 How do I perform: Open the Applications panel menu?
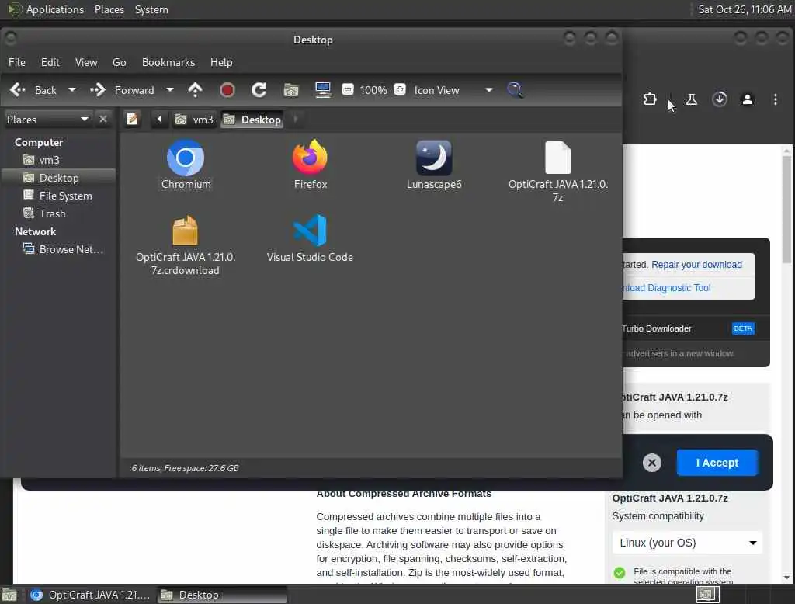click(x=46, y=9)
